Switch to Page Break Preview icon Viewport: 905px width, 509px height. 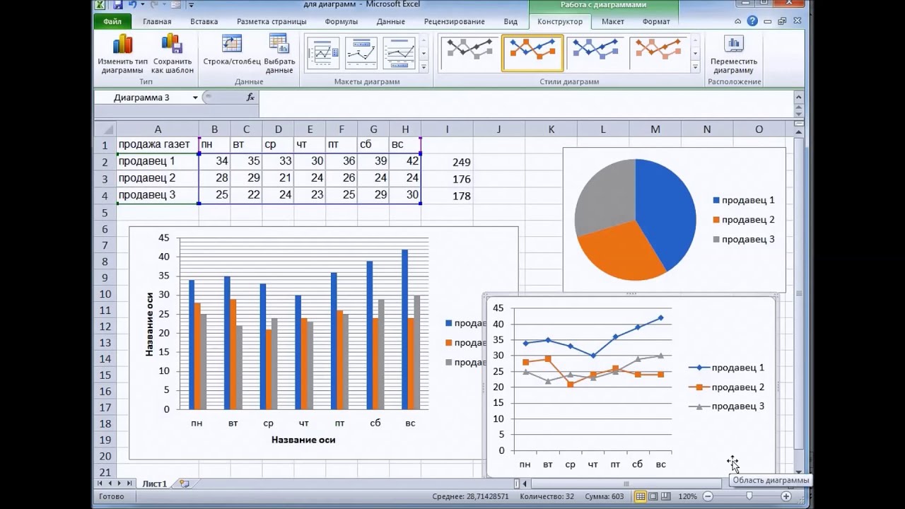(x=665, y=496)
